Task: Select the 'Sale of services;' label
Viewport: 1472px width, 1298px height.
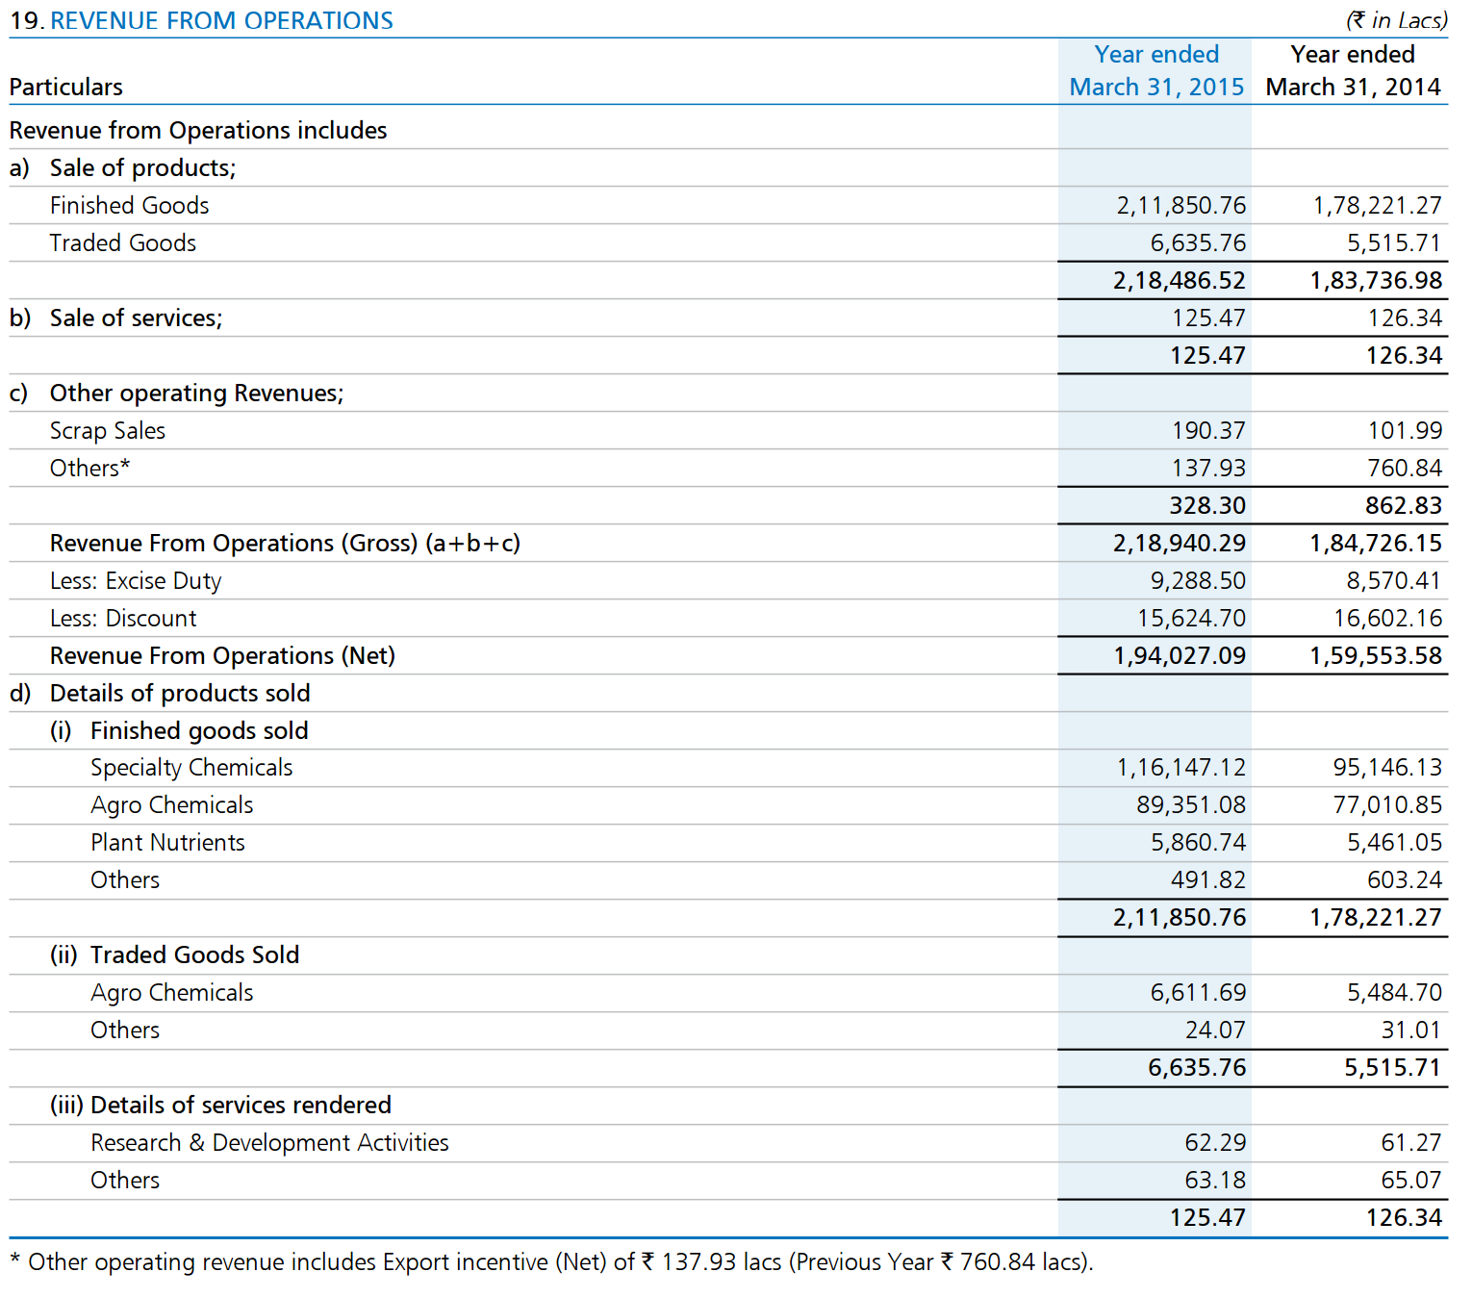Action: [137, 318]
